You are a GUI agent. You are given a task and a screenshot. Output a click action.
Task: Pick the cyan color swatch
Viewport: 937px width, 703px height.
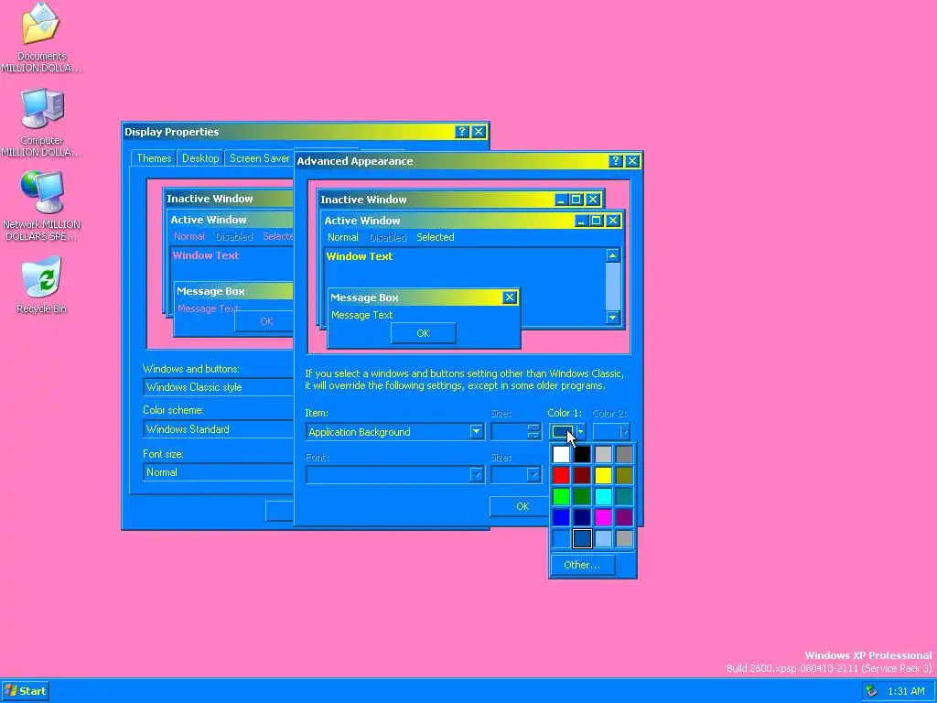(x=603, y=496)
